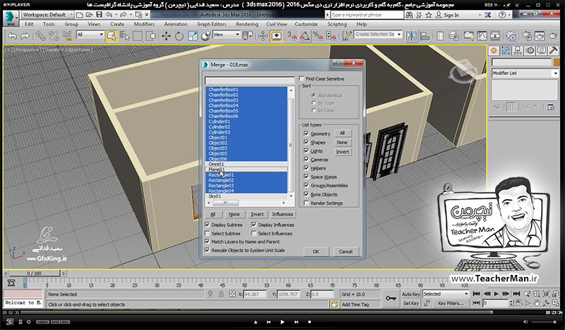This screenshot has width=565, height=330.
Task: Open the Modifiers menu
Action: [x=144, y=24]
